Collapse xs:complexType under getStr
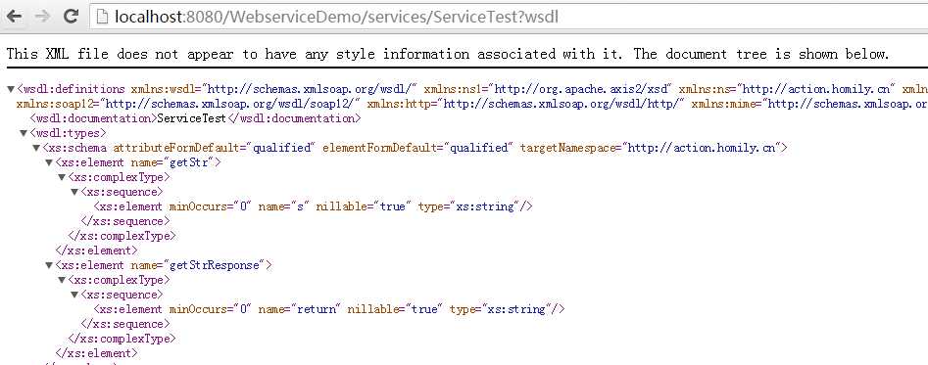928x365 pixels. tap(62, 177)
